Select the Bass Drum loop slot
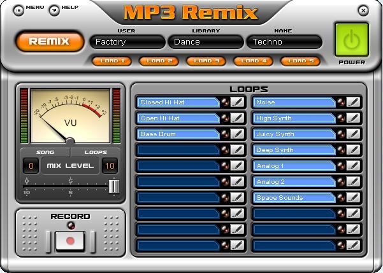The width and height of the screenshot is (383, 273). 178,134
